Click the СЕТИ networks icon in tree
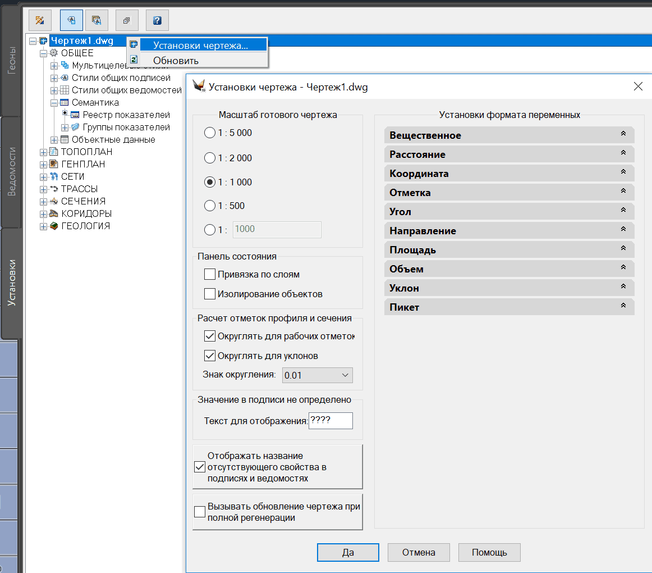 pos(54,176)
